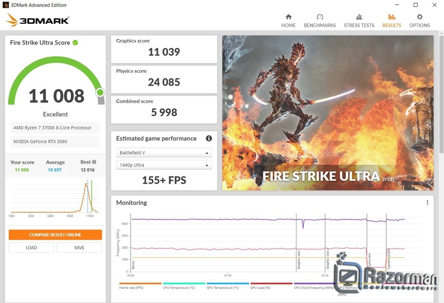Click the Home house icon

tap(288, 17)
